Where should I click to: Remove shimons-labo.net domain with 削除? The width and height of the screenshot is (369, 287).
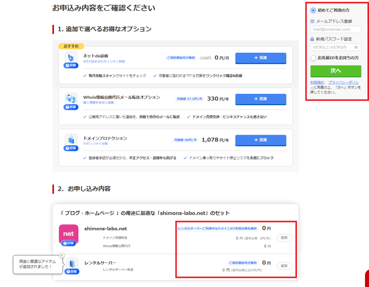(x=284, y=238)
